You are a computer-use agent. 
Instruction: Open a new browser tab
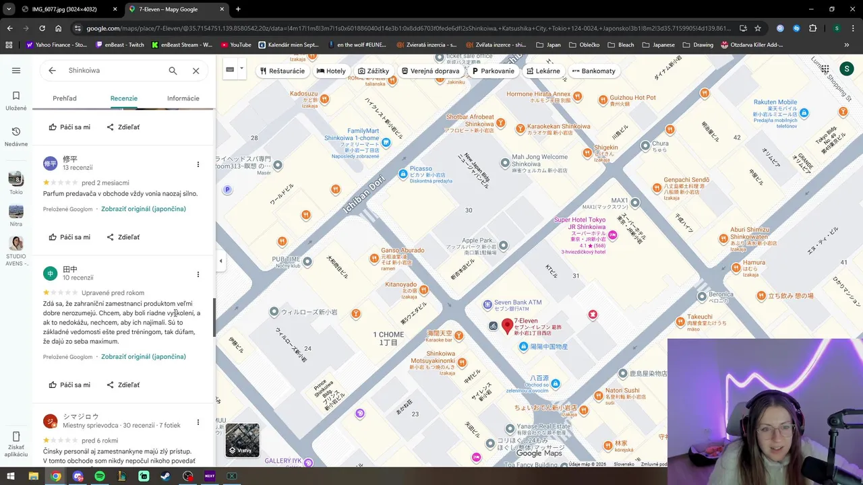coord(237,9)
